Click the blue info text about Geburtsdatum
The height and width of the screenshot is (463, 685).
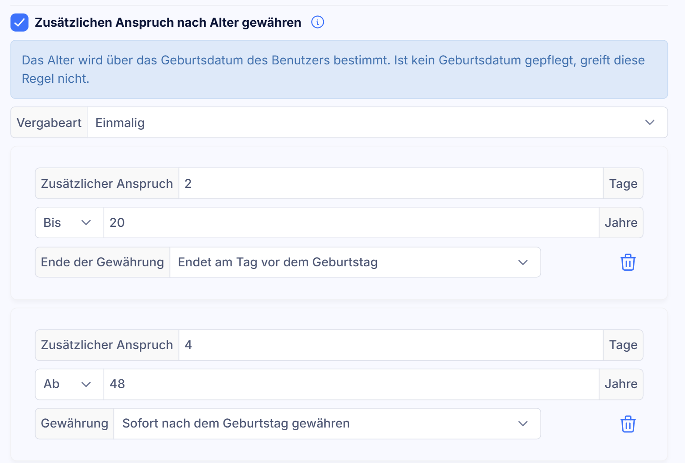coord(333,69)
